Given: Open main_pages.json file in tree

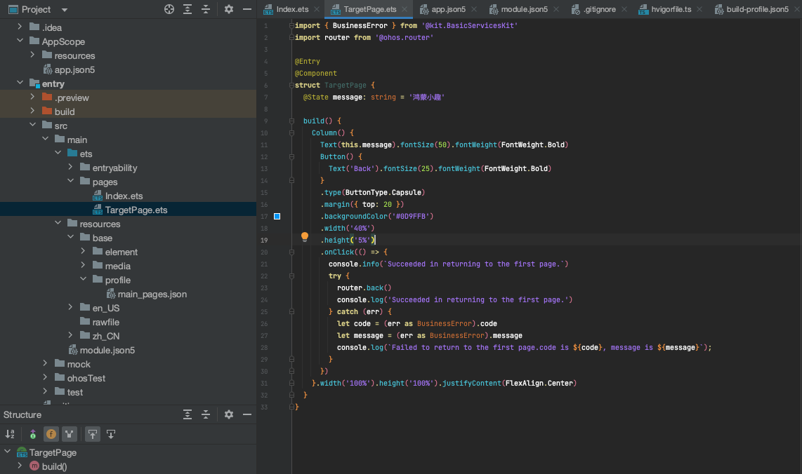Looking at the screenshot, I should pos(152,294).
